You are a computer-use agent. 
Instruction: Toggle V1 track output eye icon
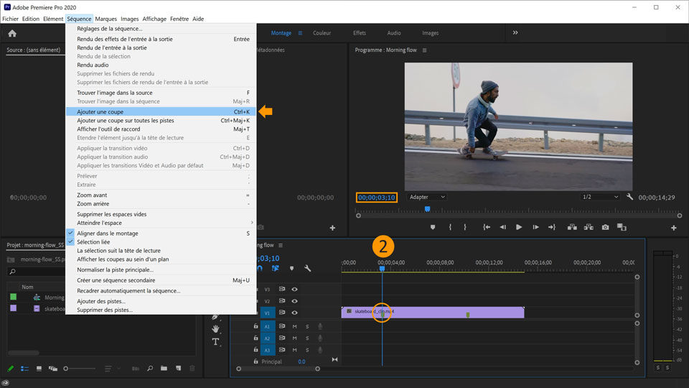tap(294, 313)
